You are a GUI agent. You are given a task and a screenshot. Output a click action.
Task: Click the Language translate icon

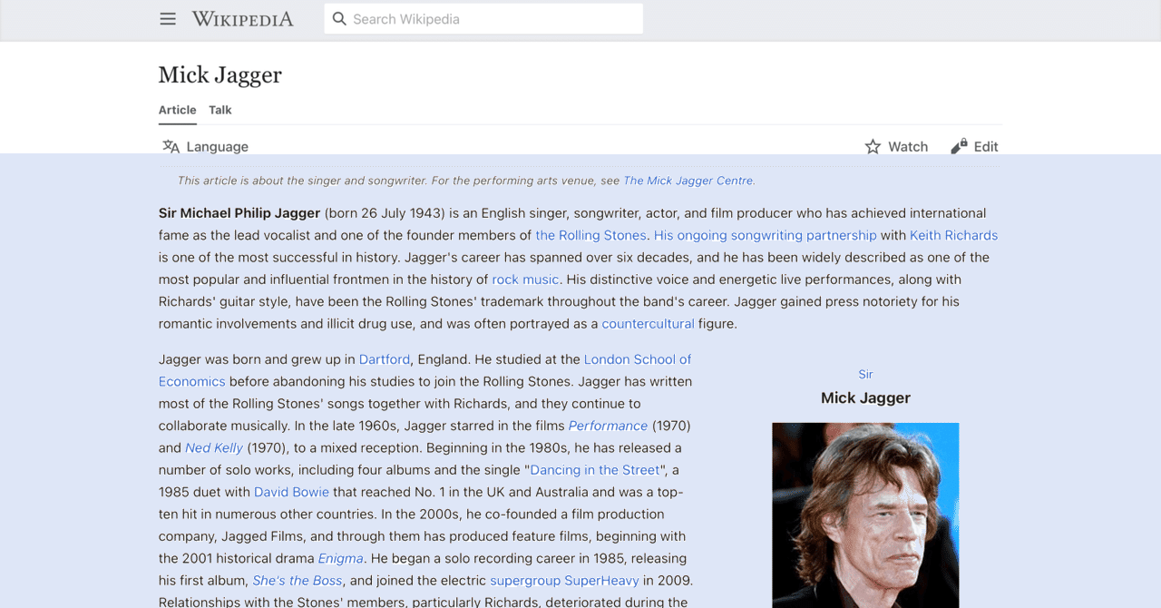pos(171,146)
